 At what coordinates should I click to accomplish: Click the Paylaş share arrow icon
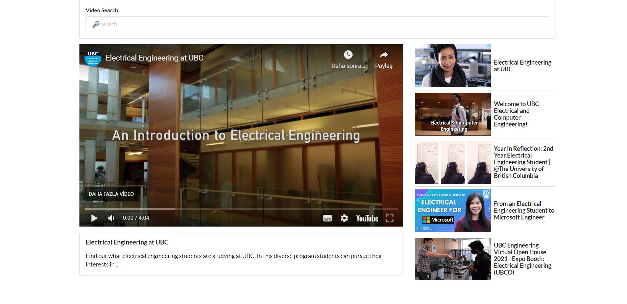(384, 55)
